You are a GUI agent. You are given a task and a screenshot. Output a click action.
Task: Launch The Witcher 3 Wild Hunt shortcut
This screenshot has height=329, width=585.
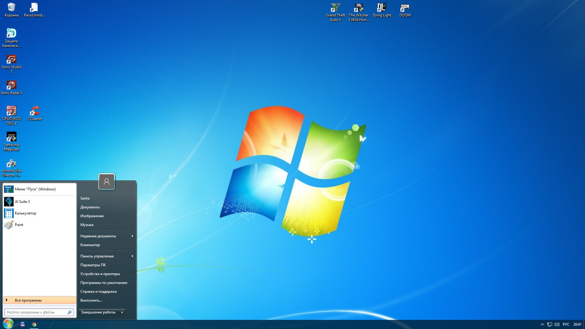[359, 12]
